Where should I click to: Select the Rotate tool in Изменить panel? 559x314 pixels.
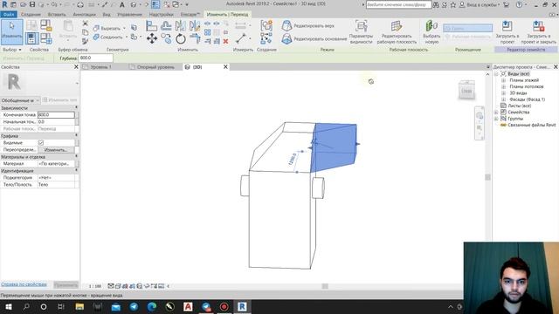click(181, 38)
